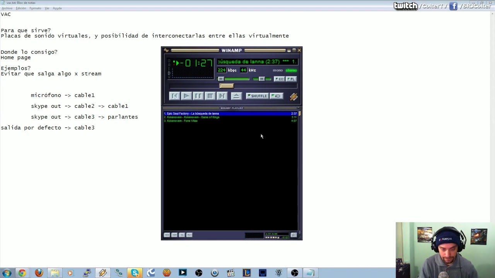
Task: Click the scrolling song title display
Action: pyautogui.click(x=257, y=61)
